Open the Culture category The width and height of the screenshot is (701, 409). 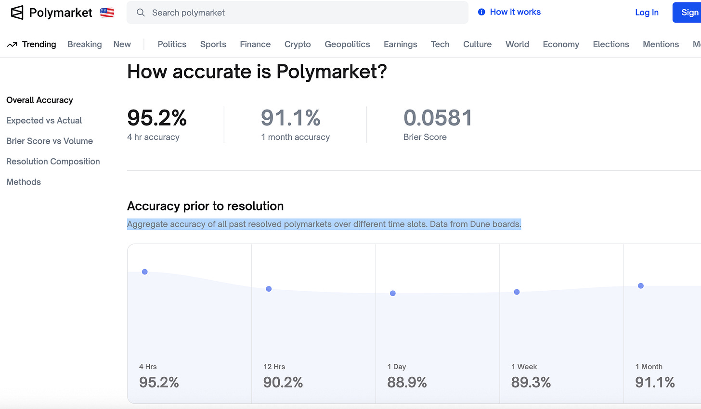478,44
